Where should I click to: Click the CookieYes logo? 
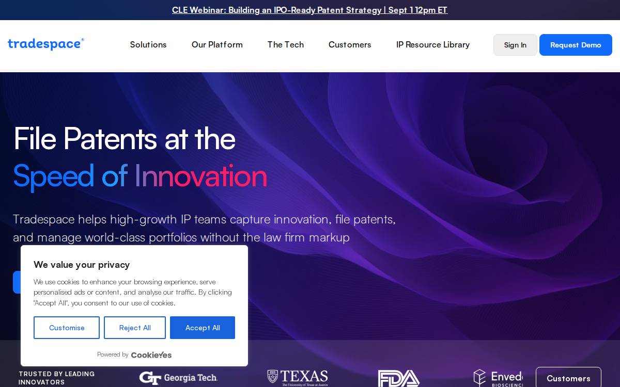coord(151,354)
